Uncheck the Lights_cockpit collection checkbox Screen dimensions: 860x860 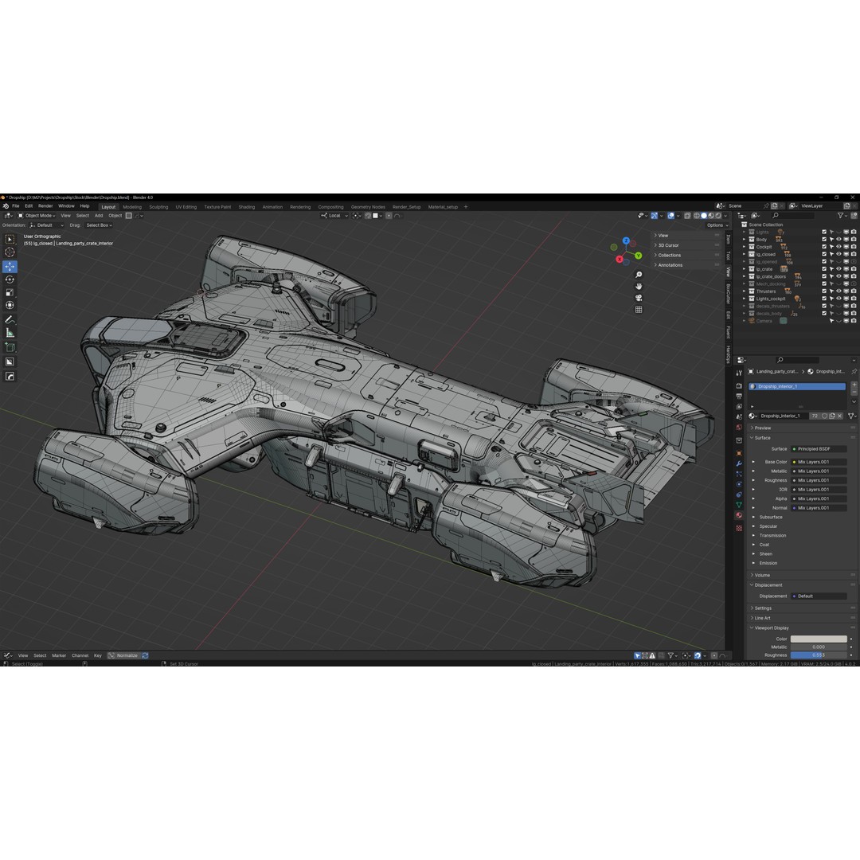click(824, 299)
